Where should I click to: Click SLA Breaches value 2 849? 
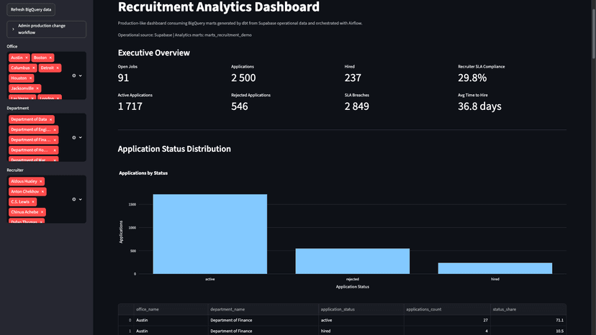pos(356,106)
